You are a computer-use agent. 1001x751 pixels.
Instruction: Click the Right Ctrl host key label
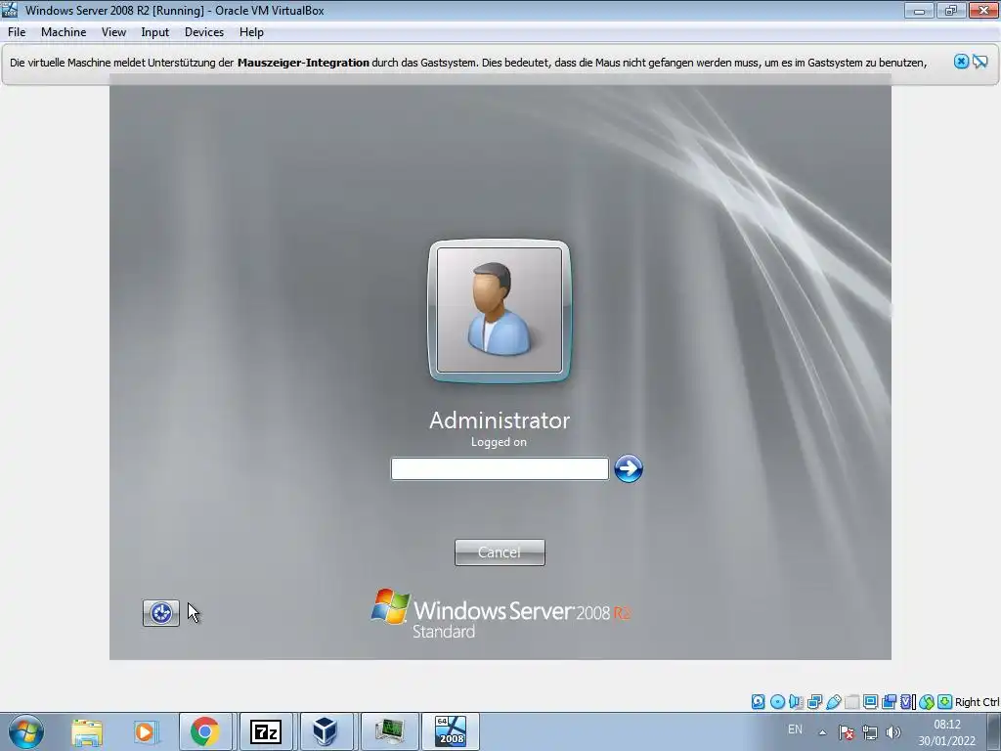pyautogui.click(x=977, y=702)
